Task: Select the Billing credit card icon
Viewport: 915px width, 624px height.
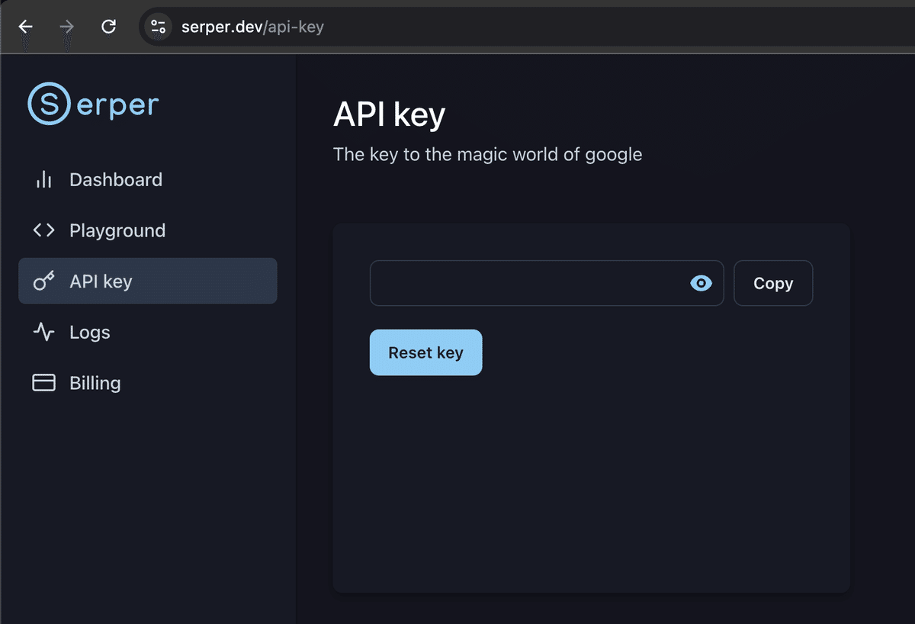Action: (44, 382)
